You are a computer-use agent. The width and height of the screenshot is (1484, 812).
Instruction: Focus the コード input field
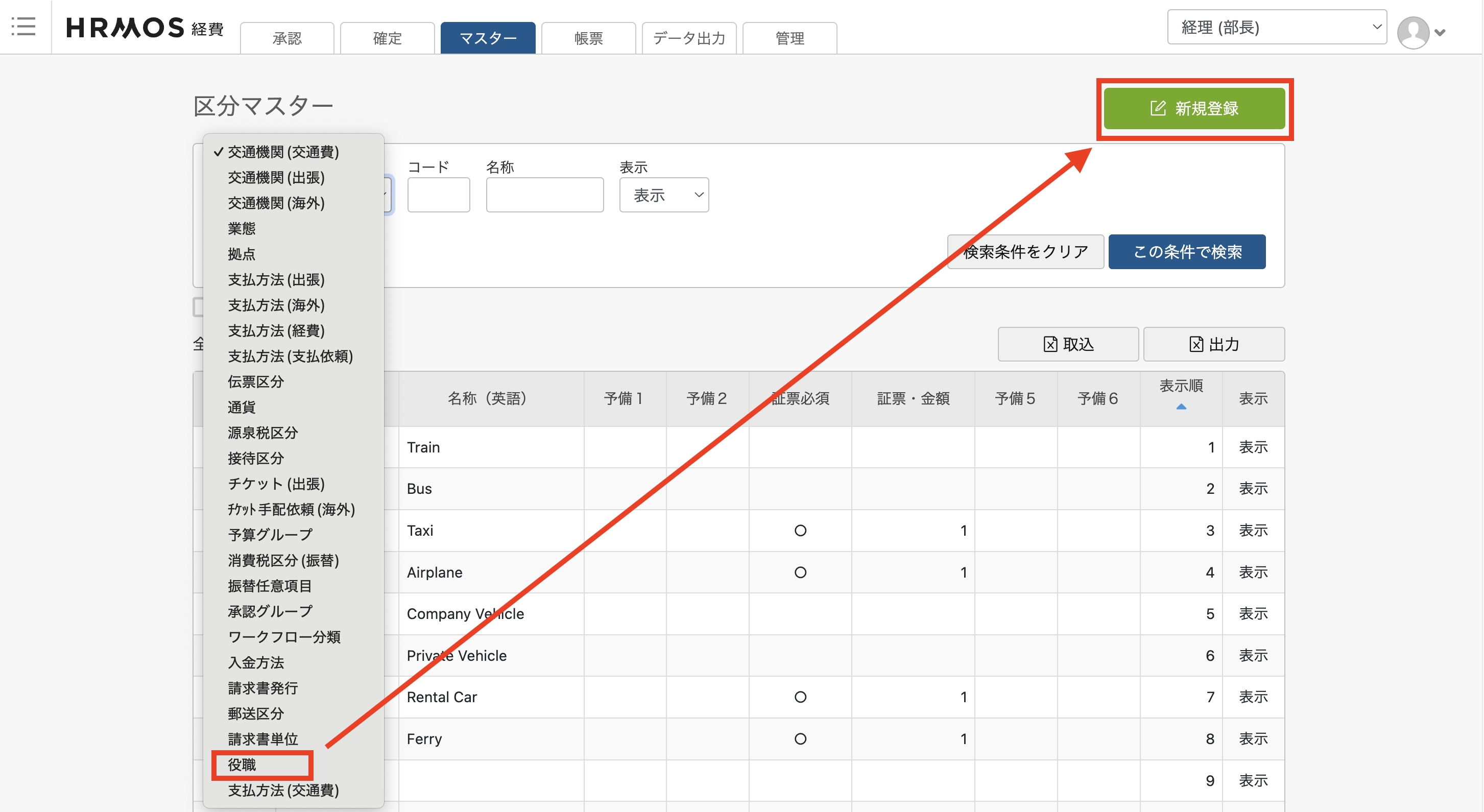[438, 195]
